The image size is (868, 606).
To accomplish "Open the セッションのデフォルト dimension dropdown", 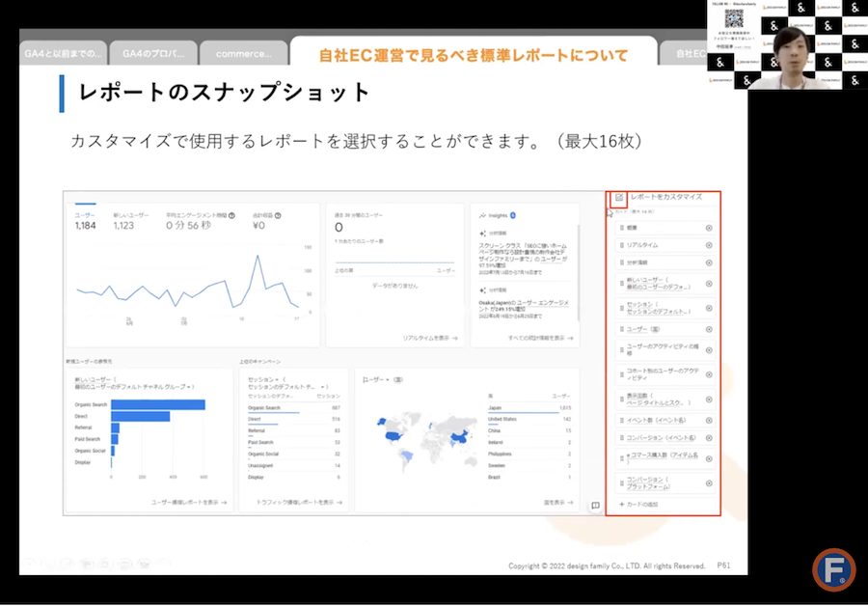I will 288,387.
